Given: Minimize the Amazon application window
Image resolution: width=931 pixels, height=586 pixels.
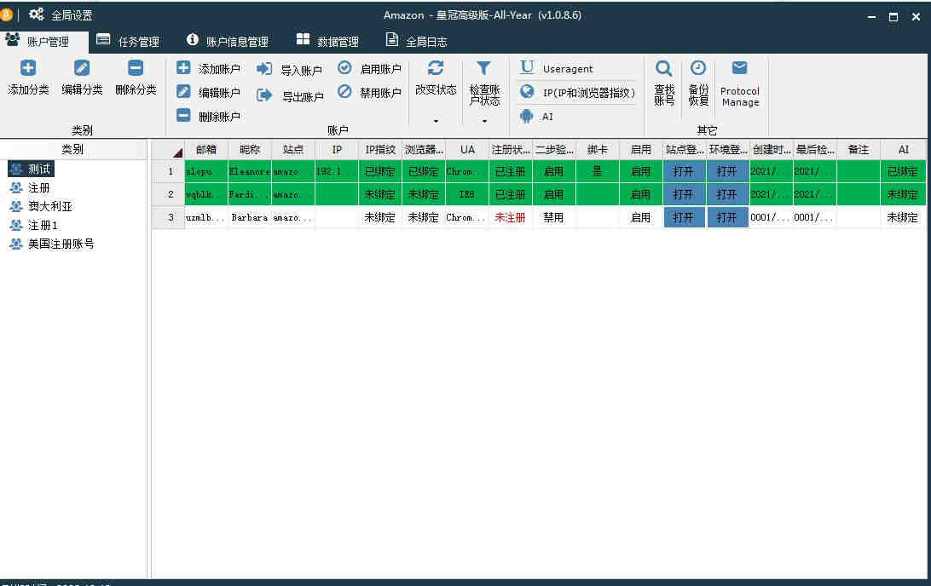Looking at the screenshot, I should [x=871, y=16].
